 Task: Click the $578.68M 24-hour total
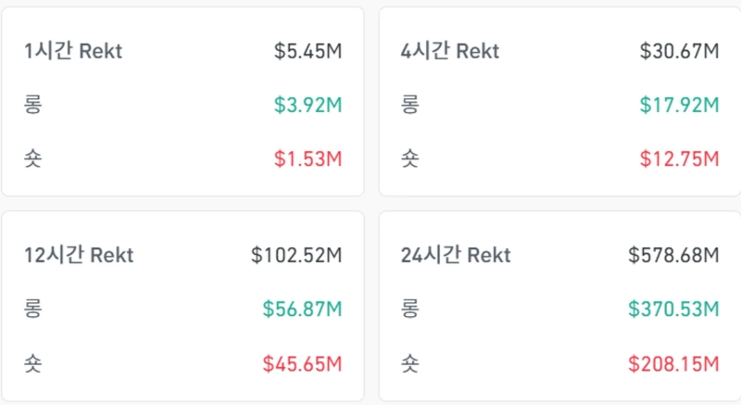tap(673, 255)
